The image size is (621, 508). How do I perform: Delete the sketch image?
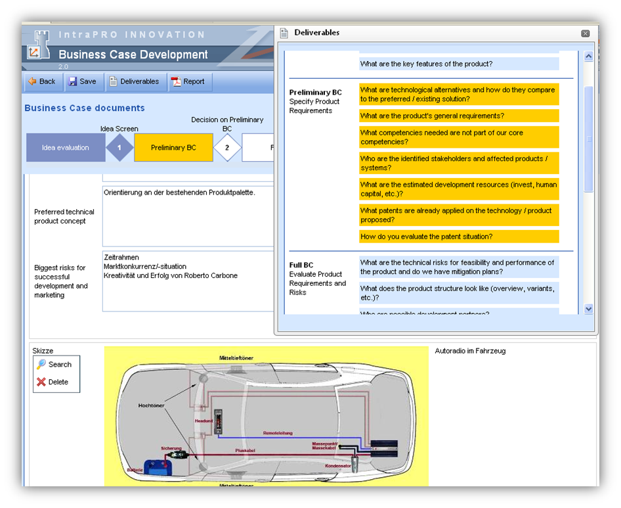[53, 382]
